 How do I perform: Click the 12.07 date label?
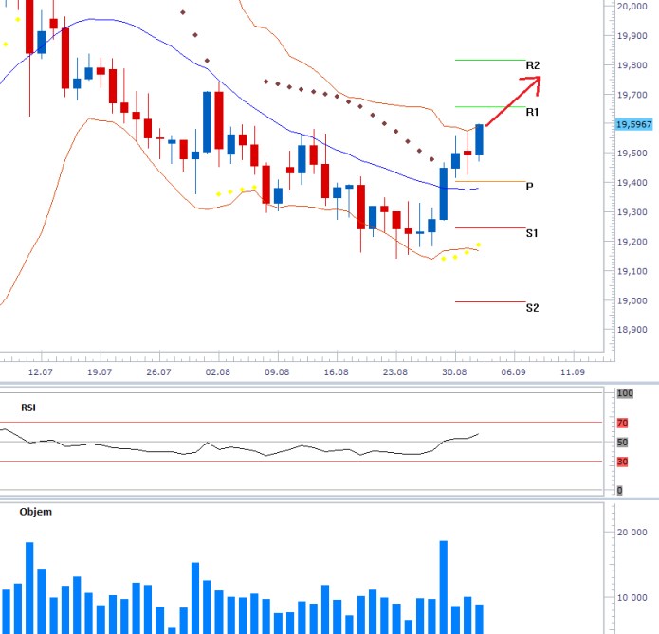pyautogui.click(x=41, y=372)
